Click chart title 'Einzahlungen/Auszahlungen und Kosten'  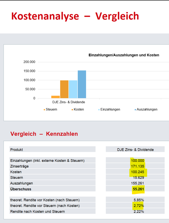pyautogui.click(x=124, y=55)
